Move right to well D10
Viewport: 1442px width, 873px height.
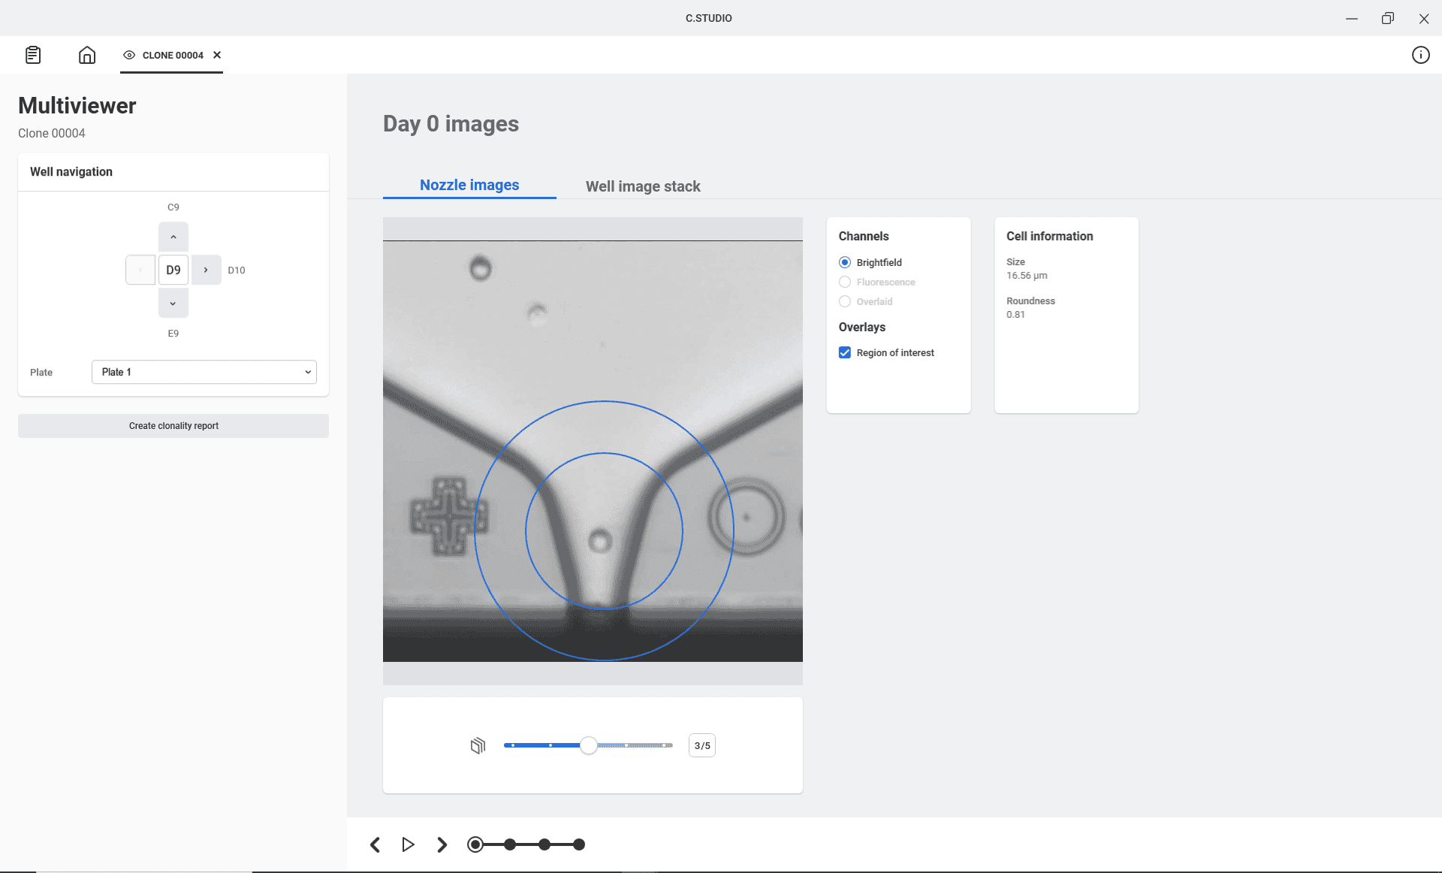[206, 270]
